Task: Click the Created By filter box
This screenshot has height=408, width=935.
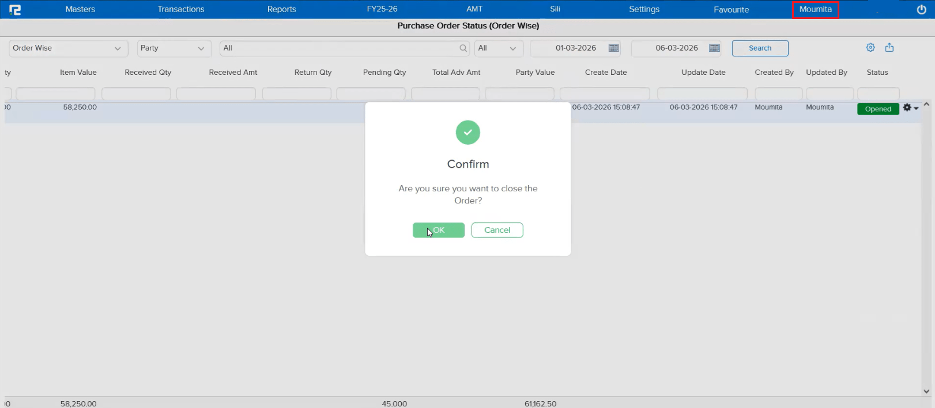Action: point(779,93)
